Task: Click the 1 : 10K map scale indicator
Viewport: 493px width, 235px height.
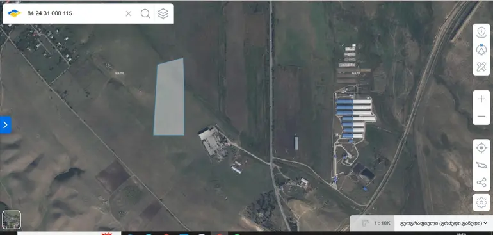Action: [382, 223]
